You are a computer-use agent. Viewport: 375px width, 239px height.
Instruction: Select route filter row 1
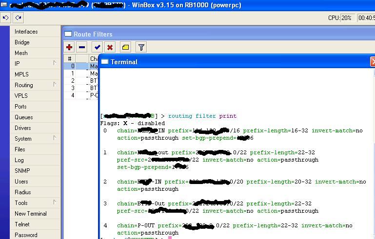tap(81, 74)
